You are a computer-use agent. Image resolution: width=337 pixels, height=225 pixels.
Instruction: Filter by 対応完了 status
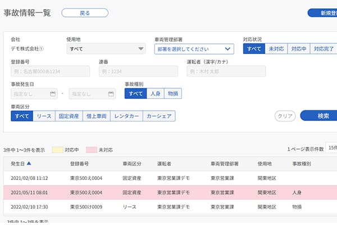(x=324, y=49)
